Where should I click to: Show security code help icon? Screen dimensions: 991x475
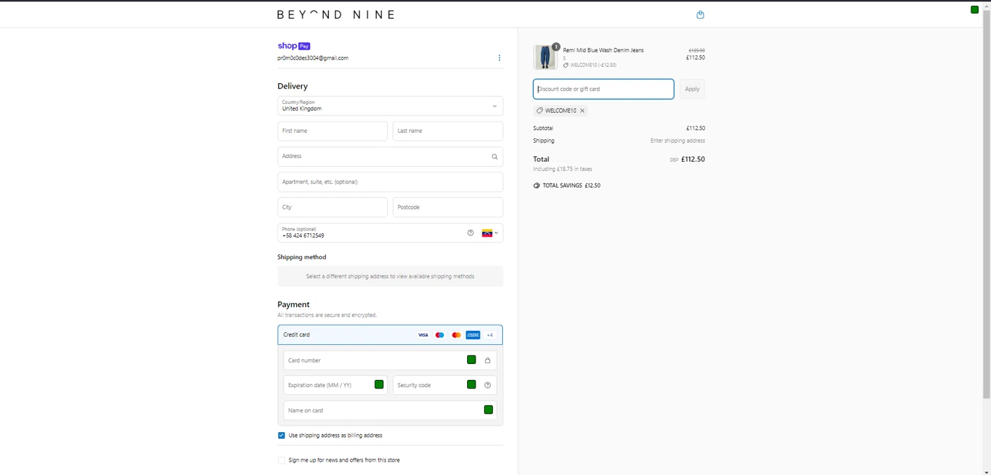(x=488, y=385)
